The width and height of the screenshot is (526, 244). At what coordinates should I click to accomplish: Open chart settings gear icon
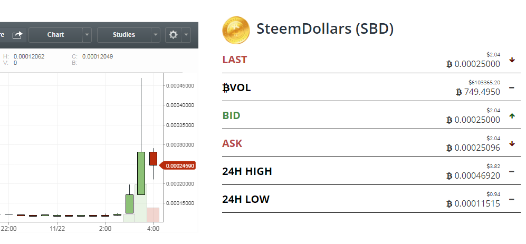tap(173, 35)
